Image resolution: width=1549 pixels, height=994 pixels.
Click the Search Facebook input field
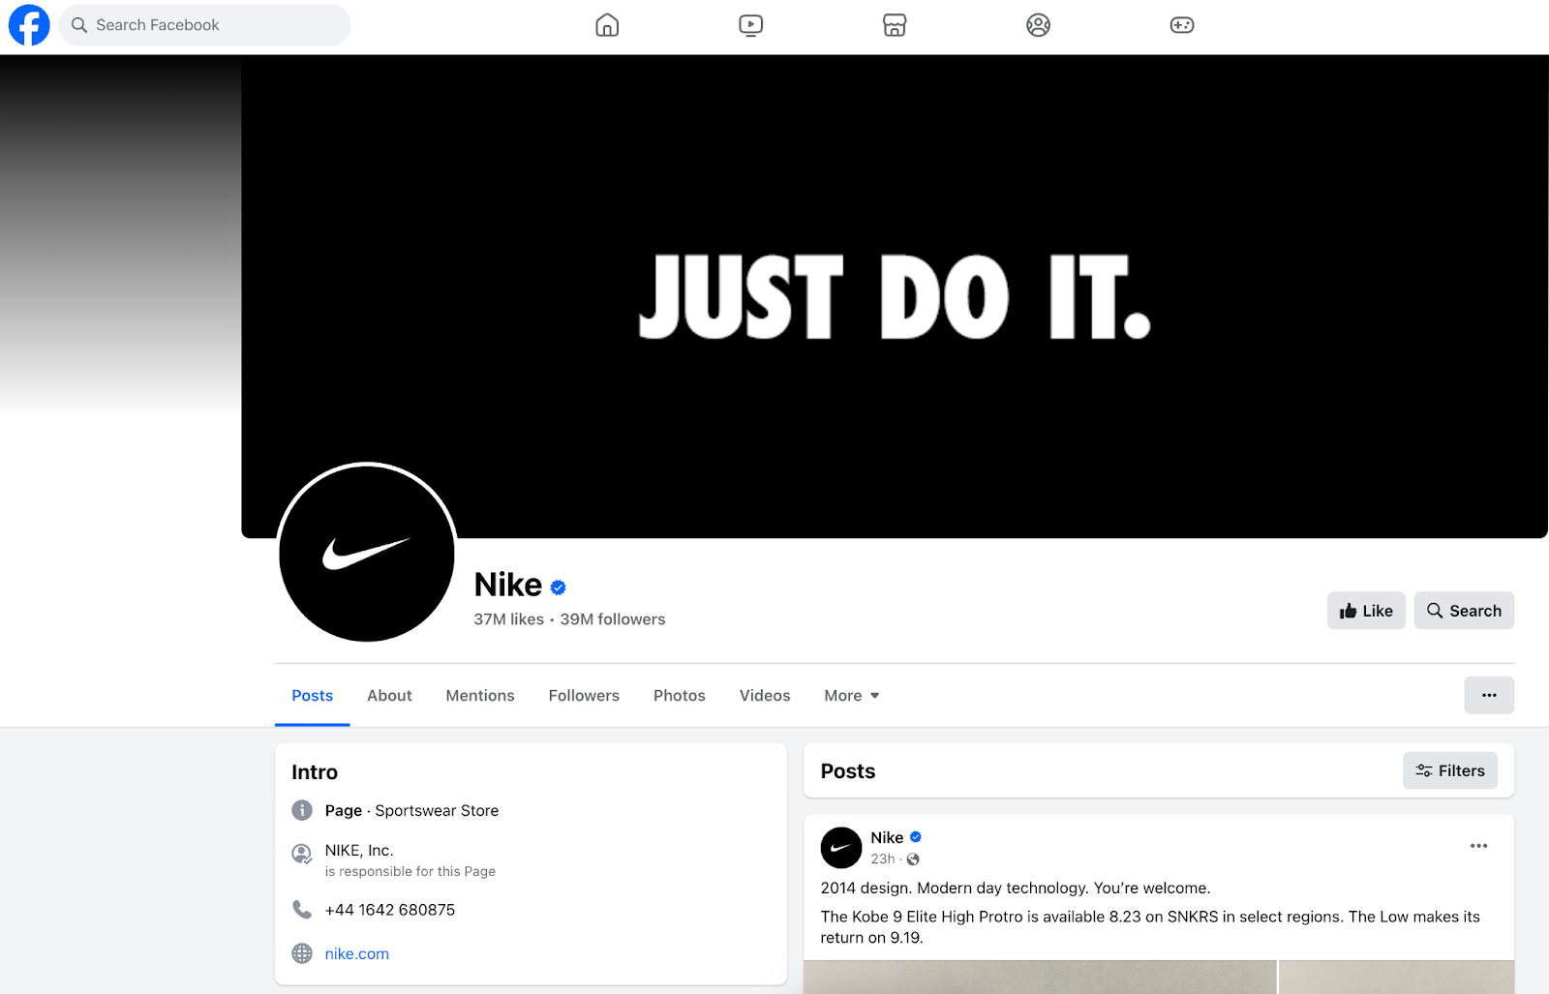203,24
